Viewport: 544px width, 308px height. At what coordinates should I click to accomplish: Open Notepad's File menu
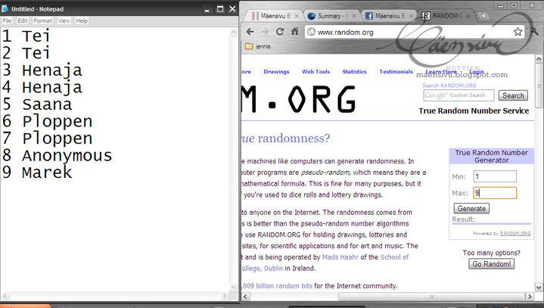click(x=7, y=21)
